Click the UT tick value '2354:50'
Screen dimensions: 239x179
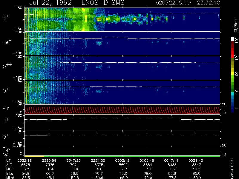click(x=98, y=161)
